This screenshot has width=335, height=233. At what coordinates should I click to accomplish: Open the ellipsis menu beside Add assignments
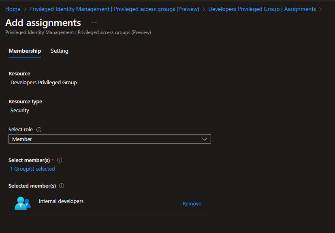coord(94,23)
